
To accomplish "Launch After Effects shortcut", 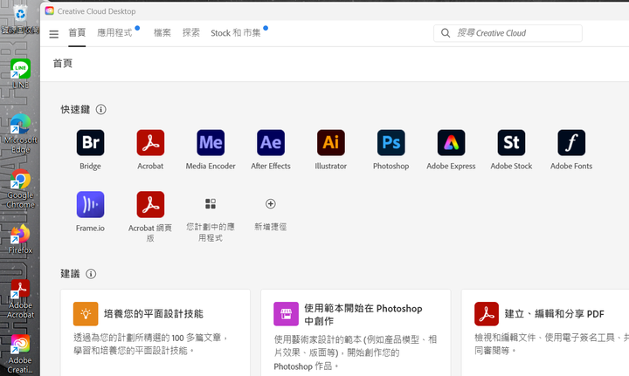I will click(x=271, y=142).
